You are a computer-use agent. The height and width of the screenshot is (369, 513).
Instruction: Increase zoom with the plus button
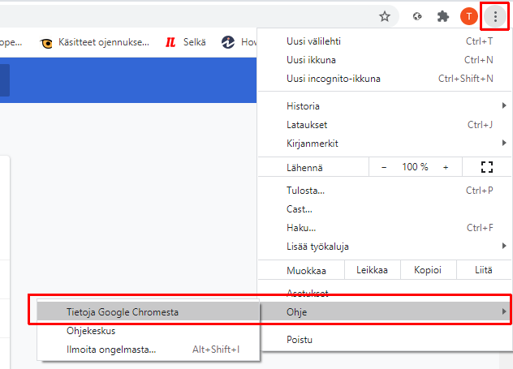[x=446, y=167]
